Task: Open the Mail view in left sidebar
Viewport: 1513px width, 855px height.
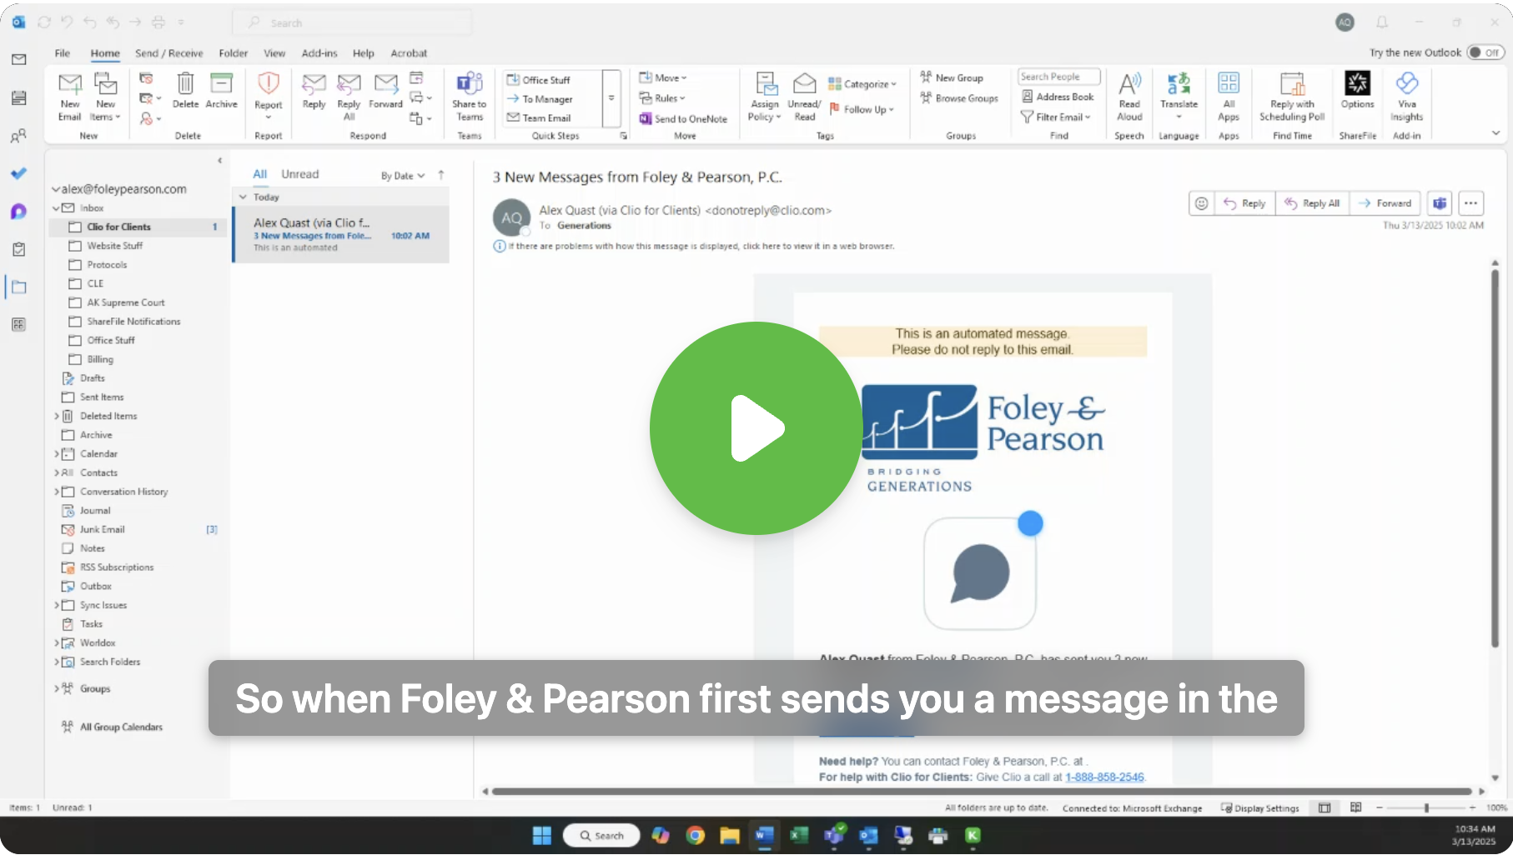Action: tap(18, 59)
